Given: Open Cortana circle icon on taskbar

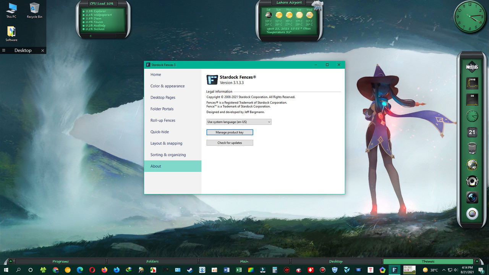Looking at the screenshot, I should click(31, 270).
